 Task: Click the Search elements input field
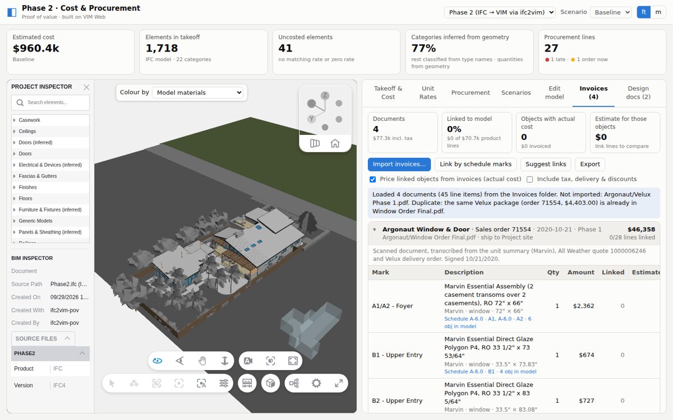(50, 102)
